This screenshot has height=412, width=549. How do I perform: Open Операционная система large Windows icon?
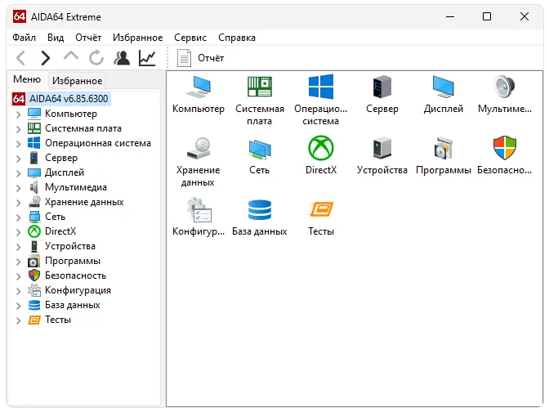coord(321,87)
